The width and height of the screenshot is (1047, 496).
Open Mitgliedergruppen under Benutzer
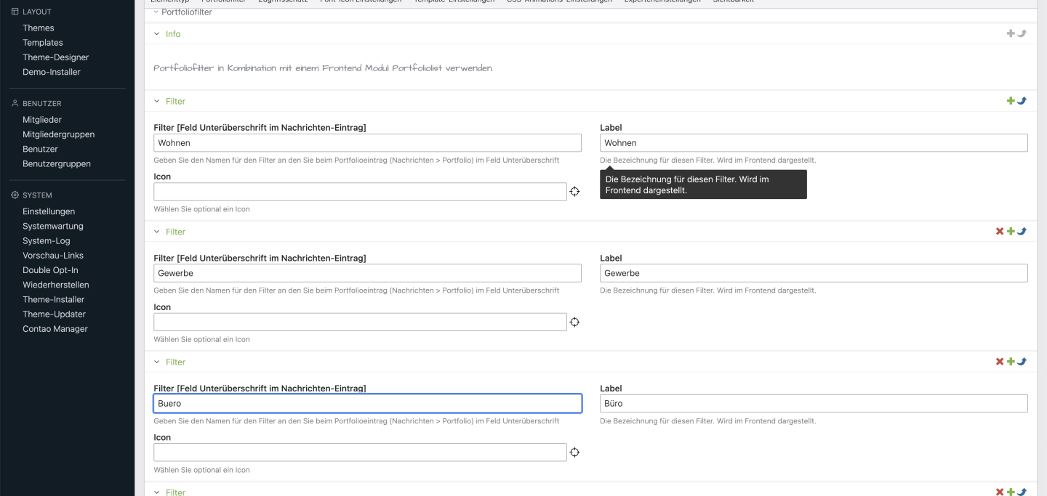[x=58, y=134]
